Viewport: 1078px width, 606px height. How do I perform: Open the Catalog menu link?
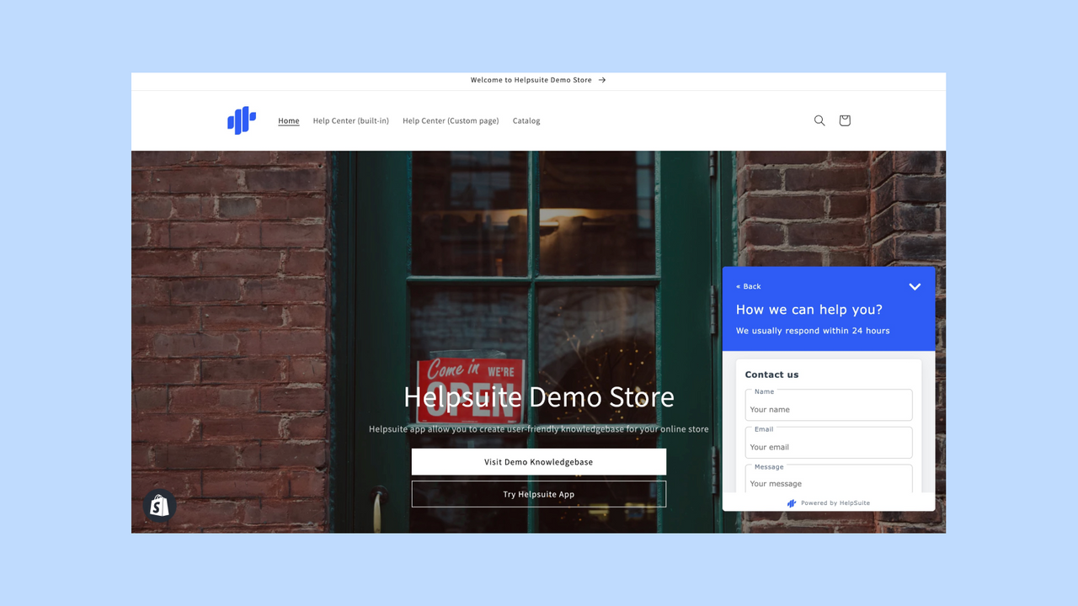point(526,120)
